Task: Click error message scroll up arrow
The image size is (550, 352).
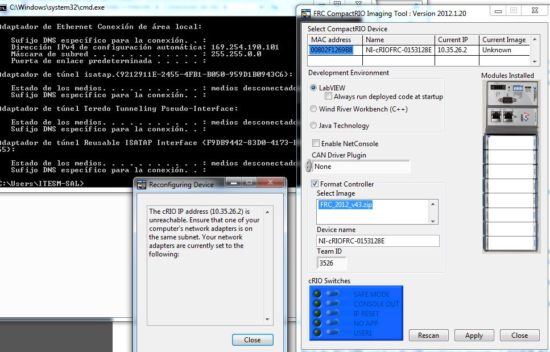Action: point(267,212)
